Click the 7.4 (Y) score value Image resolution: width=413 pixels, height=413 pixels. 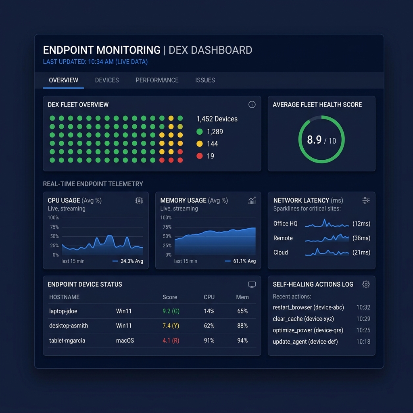(171, 325)
